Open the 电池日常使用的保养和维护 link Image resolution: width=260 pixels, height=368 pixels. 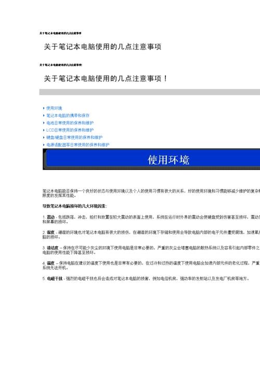pos(70,123)
